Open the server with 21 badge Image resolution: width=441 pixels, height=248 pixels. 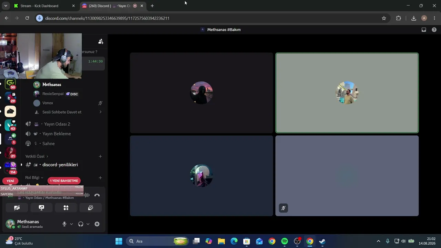click(x=10, y=153)
